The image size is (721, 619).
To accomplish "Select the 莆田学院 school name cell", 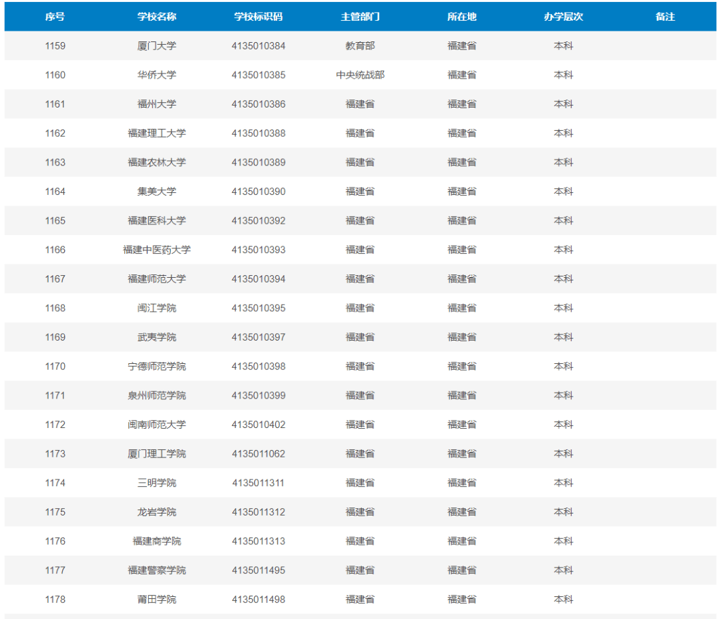I will click(x=157, y=599).
